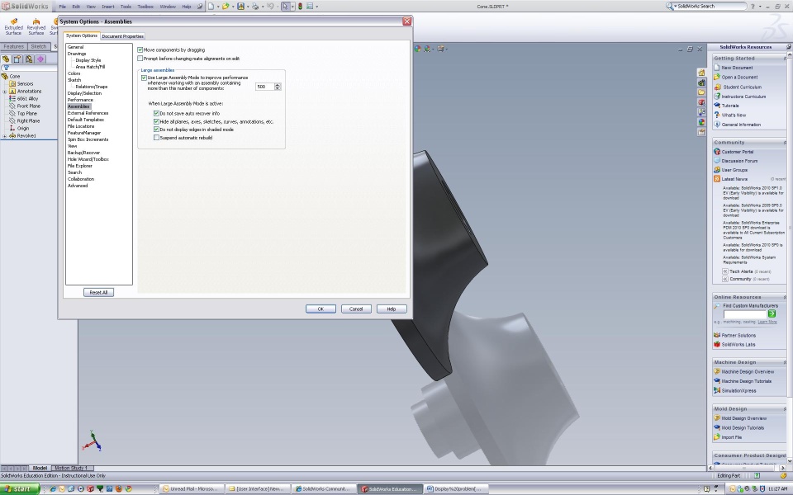The width and height of the screenshot is (793, 495).
Task: Click OK in System Options dialog
Action: pyautogui.click(x=321, y=309)
